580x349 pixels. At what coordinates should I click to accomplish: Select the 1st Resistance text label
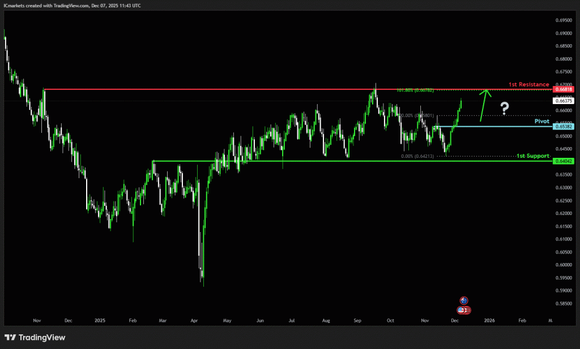[529, 84]
